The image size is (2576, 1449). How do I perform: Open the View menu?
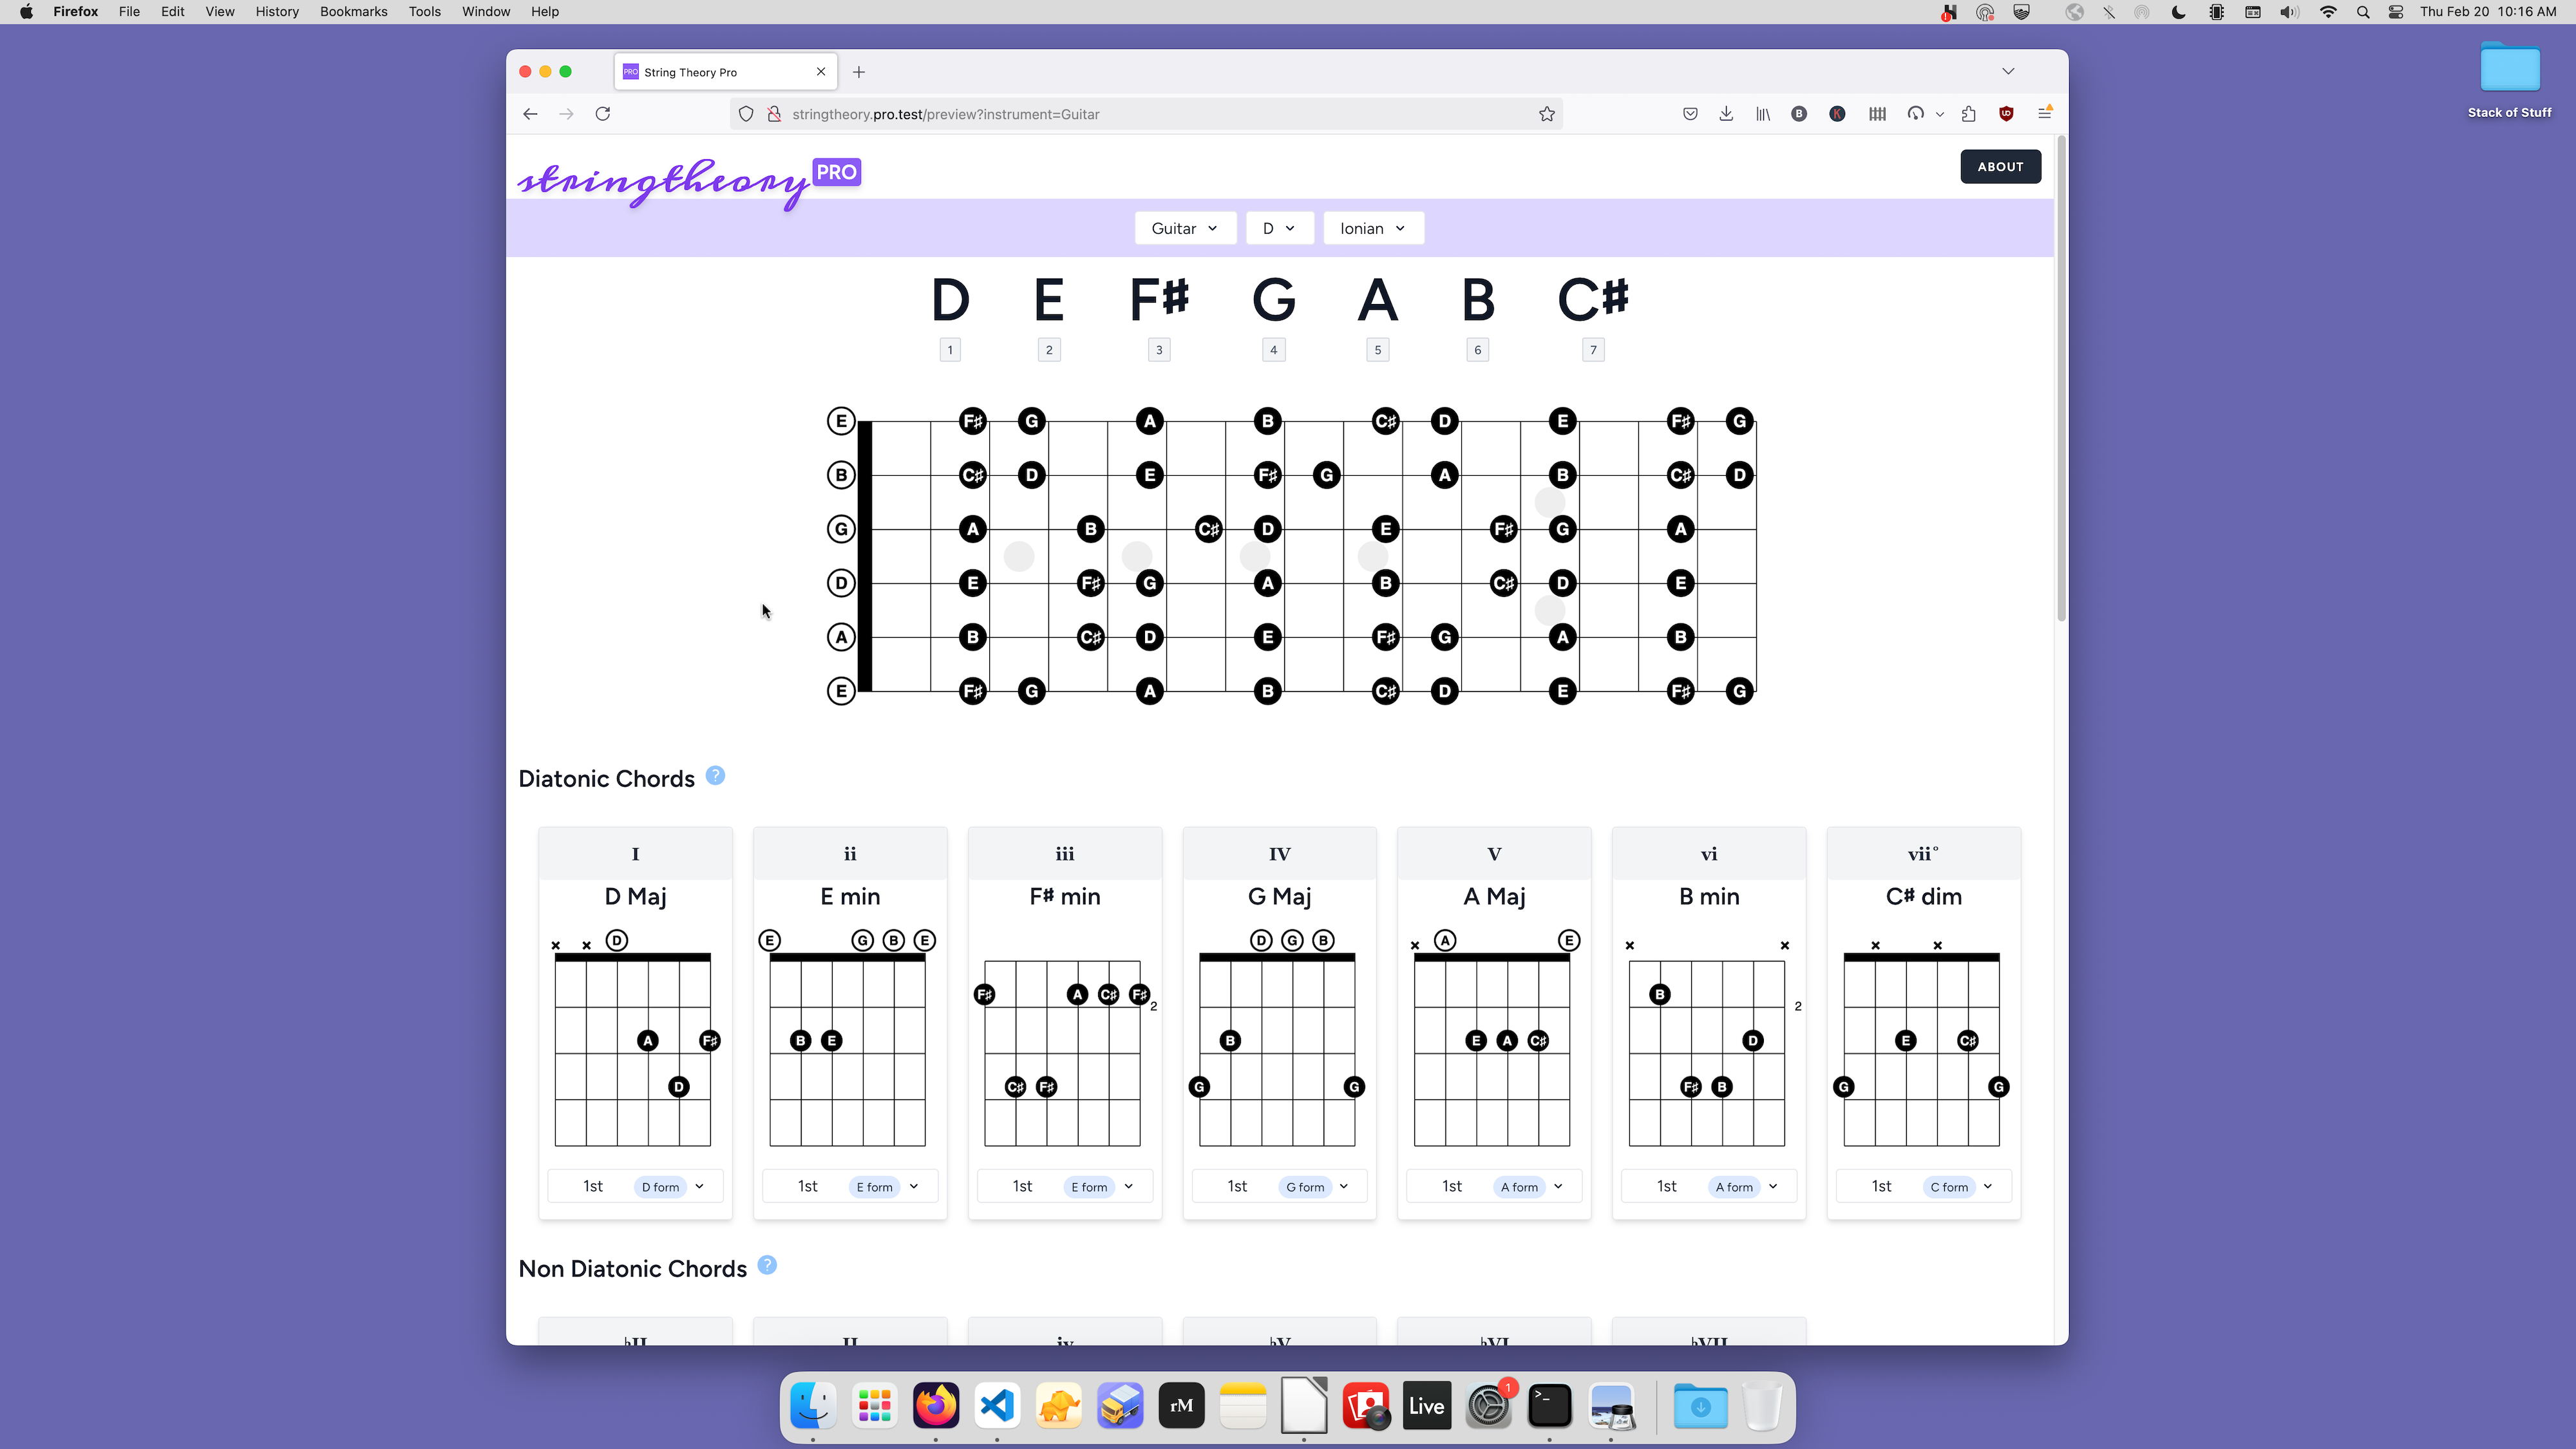tap(220, 12)
